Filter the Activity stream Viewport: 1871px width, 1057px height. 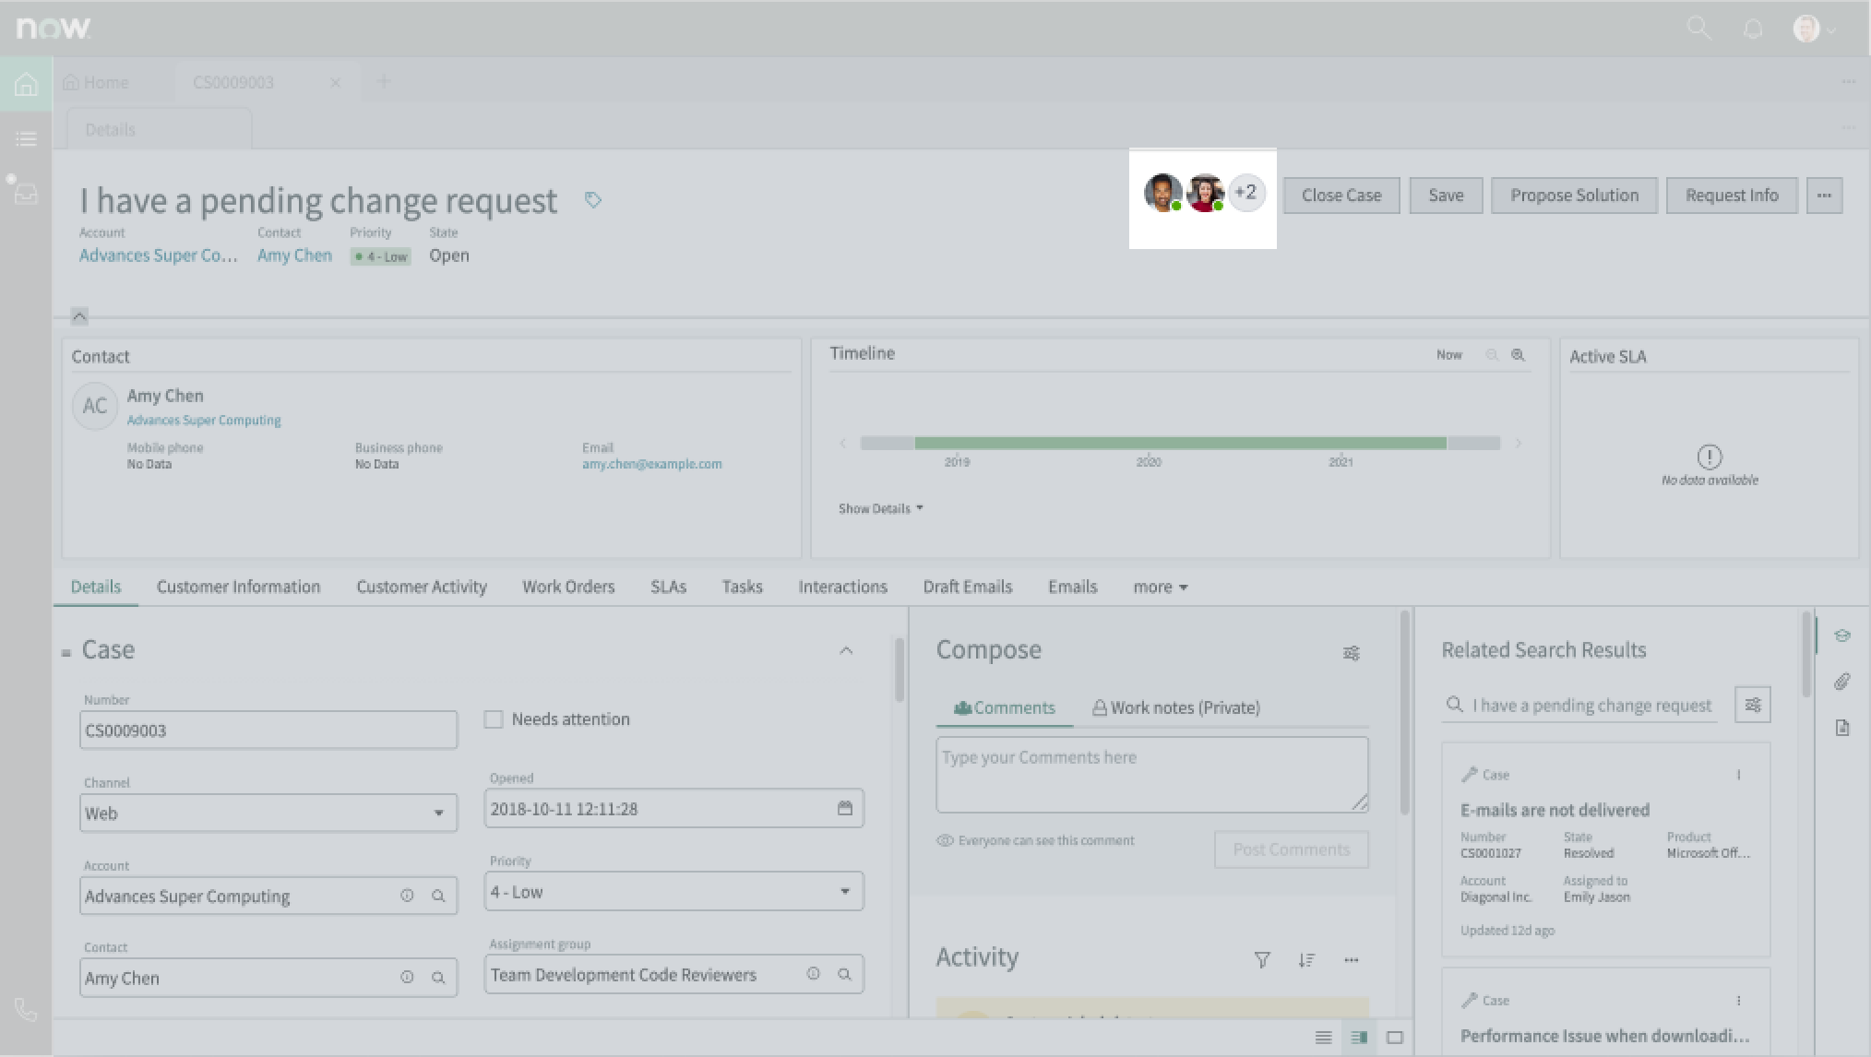point(1262,959)
